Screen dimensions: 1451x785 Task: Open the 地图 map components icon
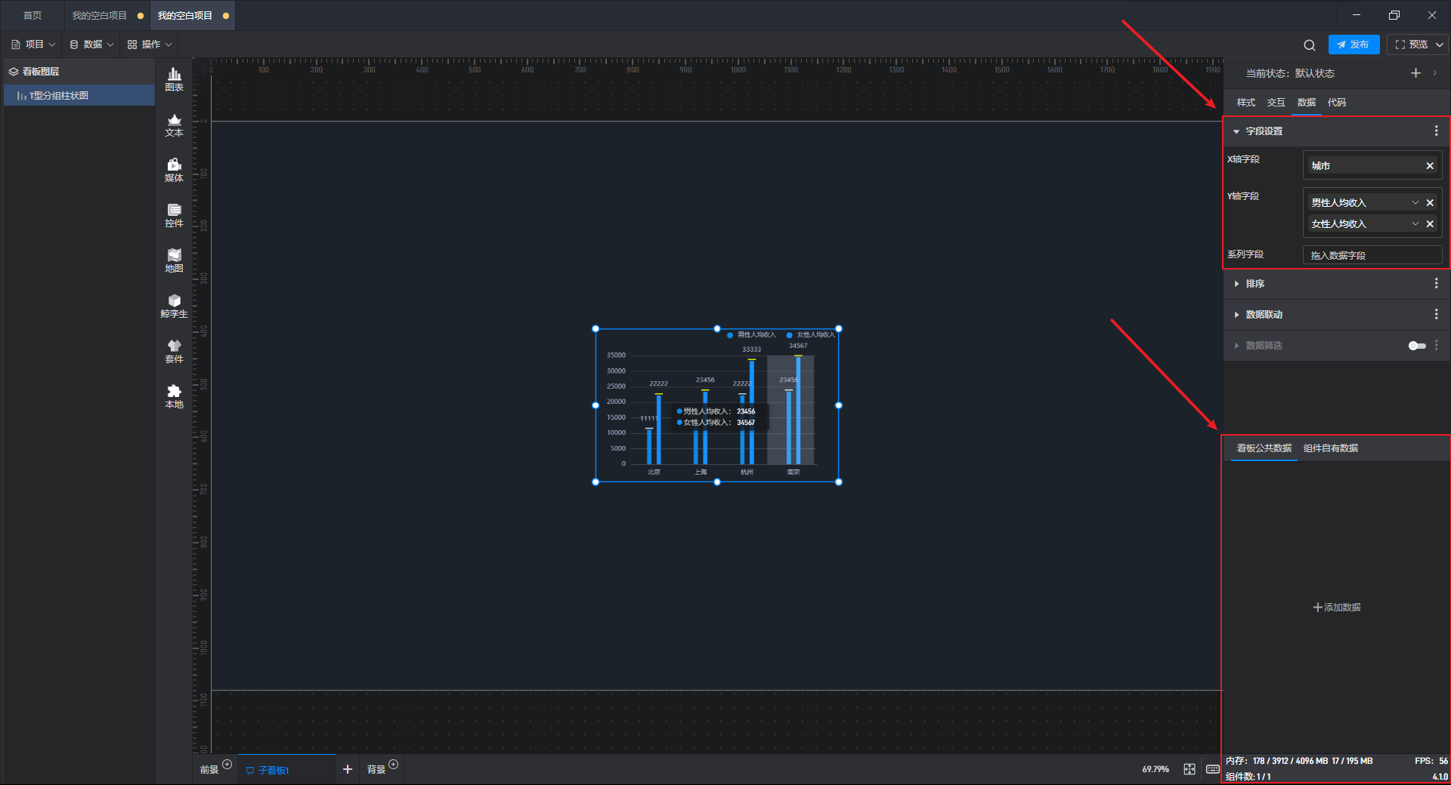point(174,260)
